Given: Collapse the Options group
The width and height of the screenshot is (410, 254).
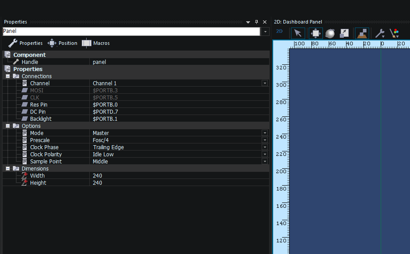Looking at the screenshot, I should point(8,126).
